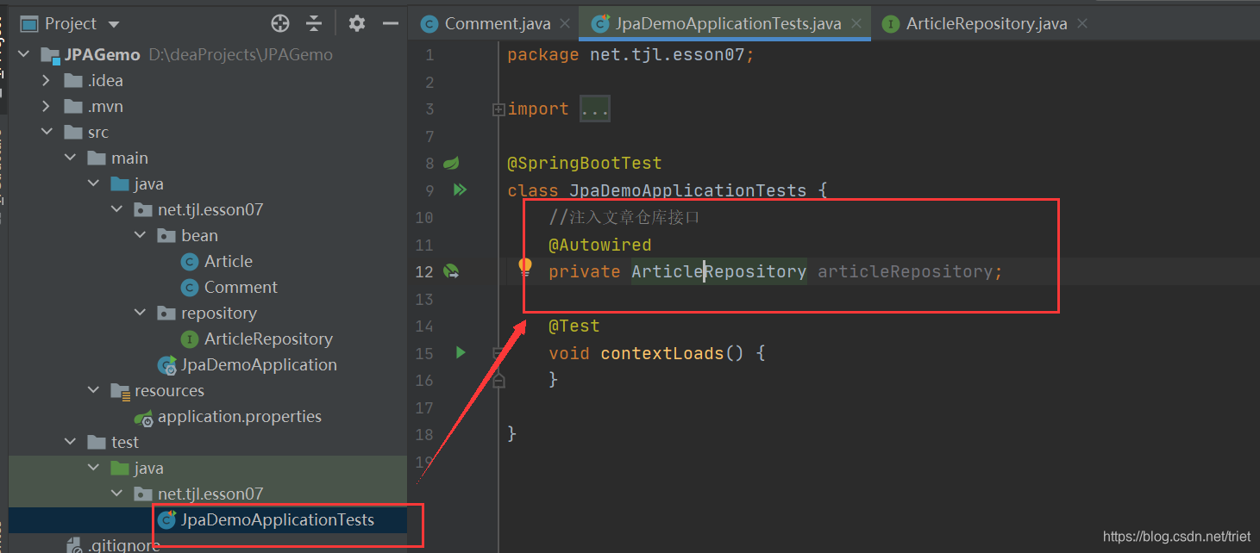Expand the .idea folder

click(x=47, y=80)
